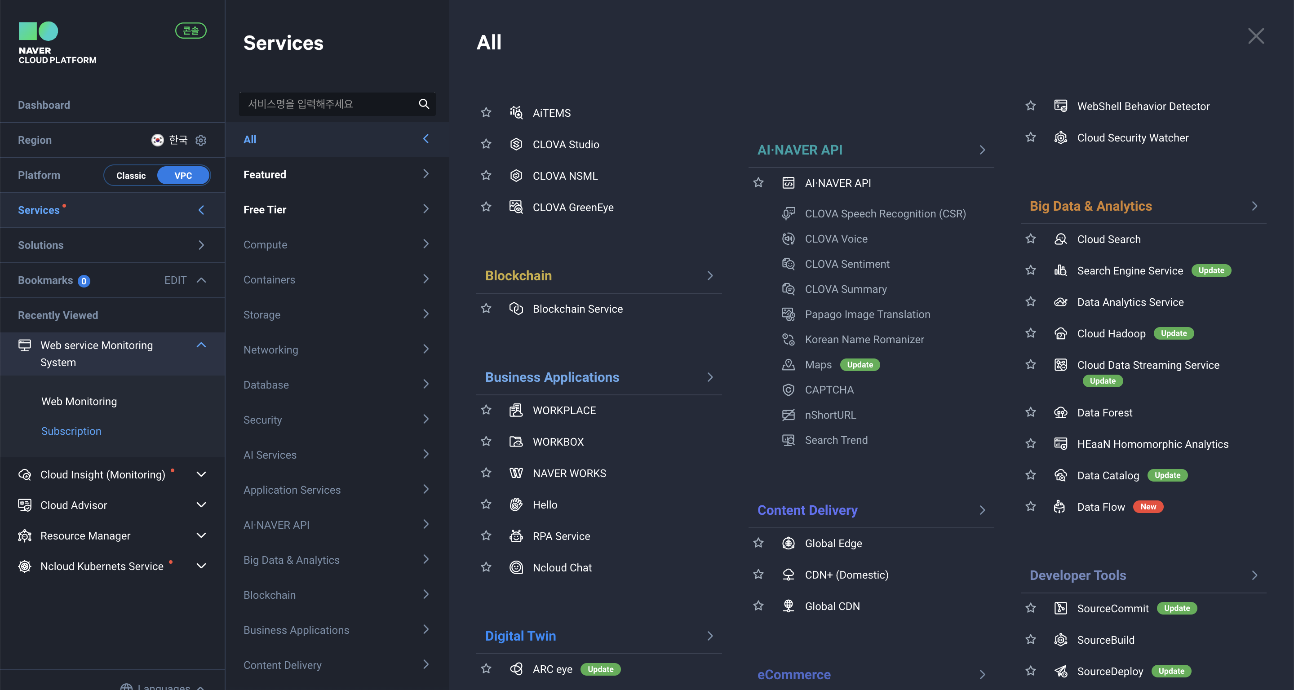Click the Global CDN icon
The height and width of the screenshot is (690, 1294).
pos(788,606)
